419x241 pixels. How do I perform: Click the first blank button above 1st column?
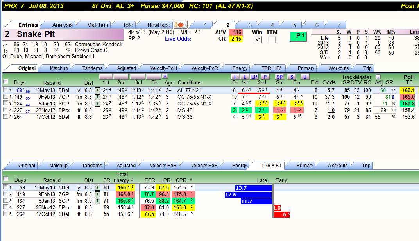(106, 77)
